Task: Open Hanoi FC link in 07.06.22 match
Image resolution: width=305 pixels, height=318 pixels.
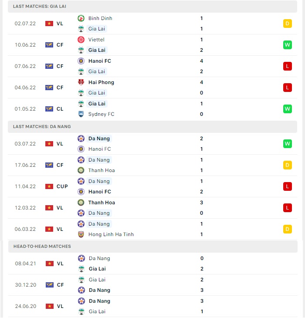Action: pyautogui.click(x=100, y=61)
